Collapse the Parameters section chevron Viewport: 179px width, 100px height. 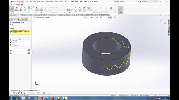[x=30, y=36]
